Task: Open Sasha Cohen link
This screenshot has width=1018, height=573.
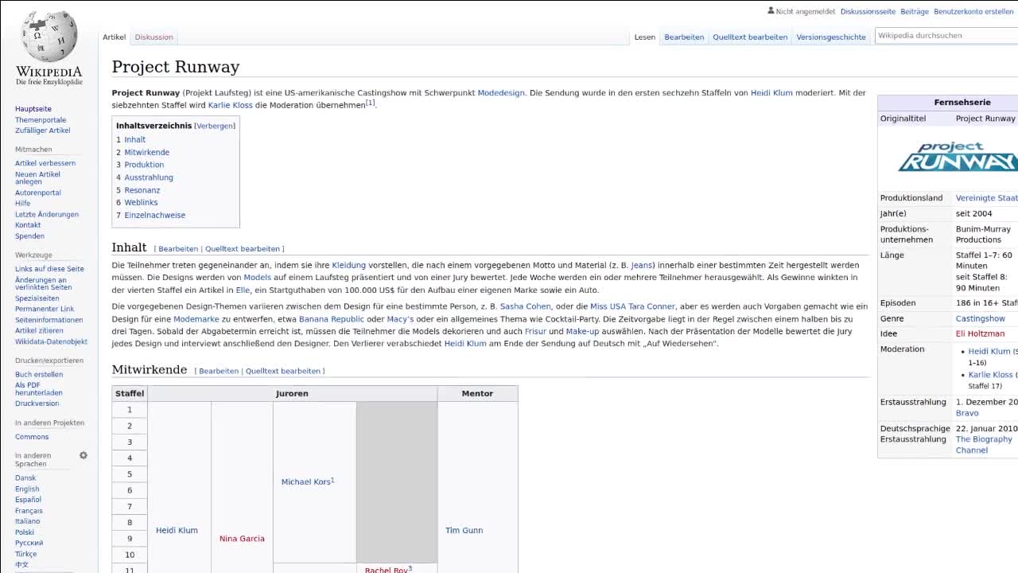Action: tap(526, 306)
